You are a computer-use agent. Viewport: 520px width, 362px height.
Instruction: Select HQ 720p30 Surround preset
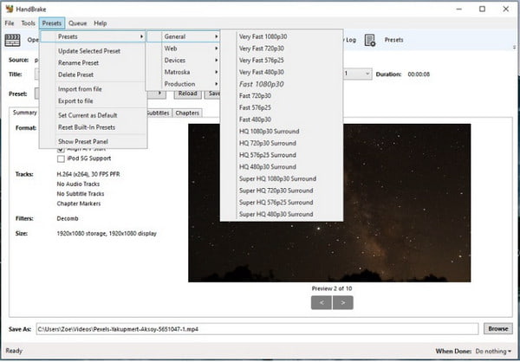[282, 143]
